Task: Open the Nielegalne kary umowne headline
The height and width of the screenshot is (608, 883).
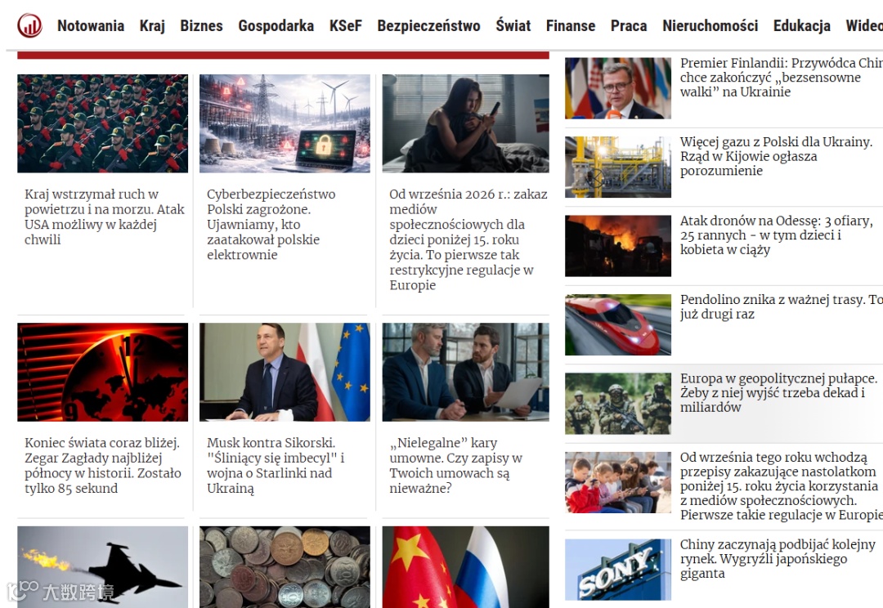Action: tap(455, 466)
